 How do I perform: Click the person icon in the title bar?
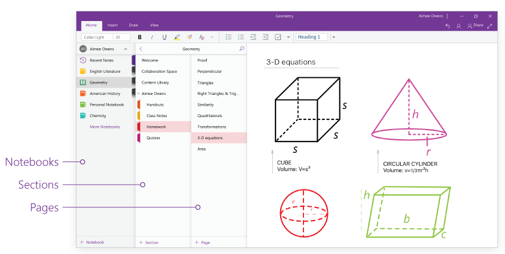pyautogui.click(x=459, y=26)
